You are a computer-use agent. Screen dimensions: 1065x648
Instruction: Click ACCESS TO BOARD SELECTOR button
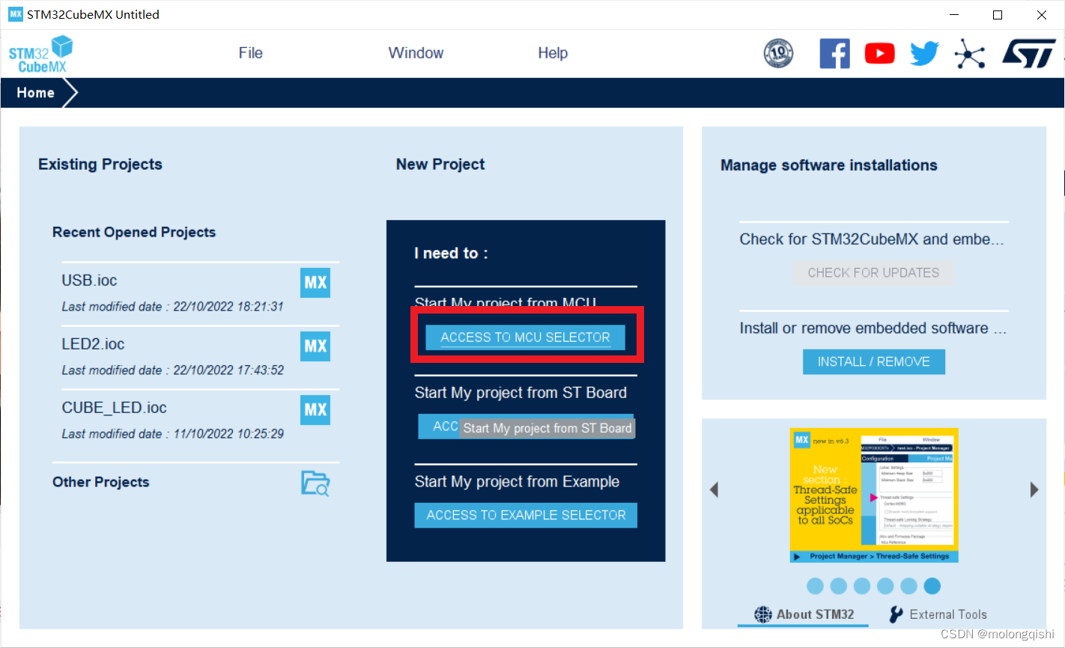(x=526, y=427)
